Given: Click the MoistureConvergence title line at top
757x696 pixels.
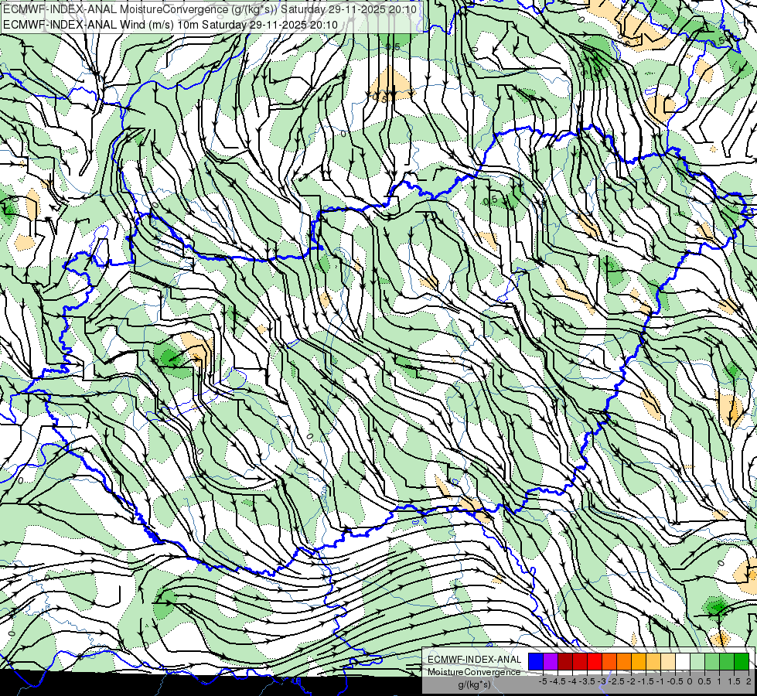Looking at the screenshot, I should (210, 9).
